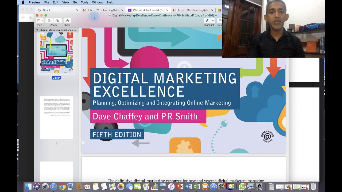Open Photos icon in Dock
This screenshot has width=342, height=192.
[x=121, y=186]
